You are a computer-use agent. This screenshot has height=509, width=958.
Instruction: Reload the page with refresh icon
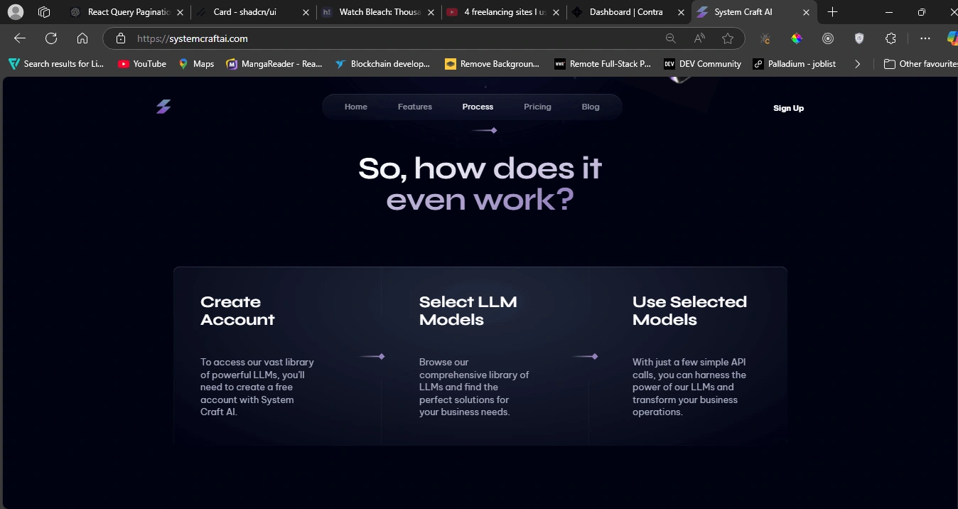click(51, 38)
